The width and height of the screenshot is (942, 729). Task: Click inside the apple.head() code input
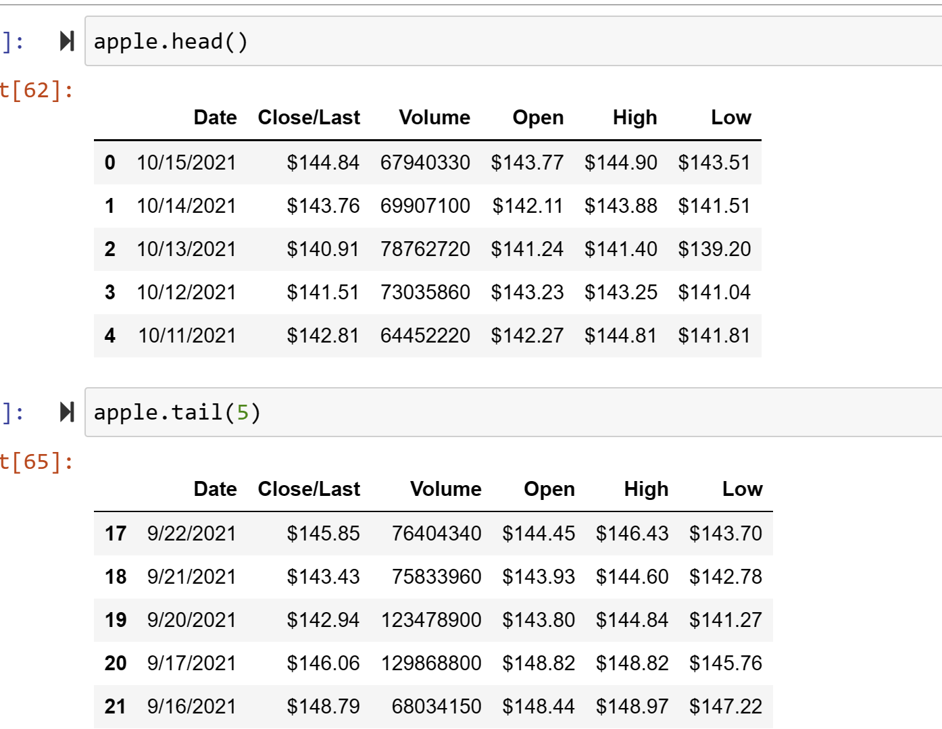click(x=514, y=41)
